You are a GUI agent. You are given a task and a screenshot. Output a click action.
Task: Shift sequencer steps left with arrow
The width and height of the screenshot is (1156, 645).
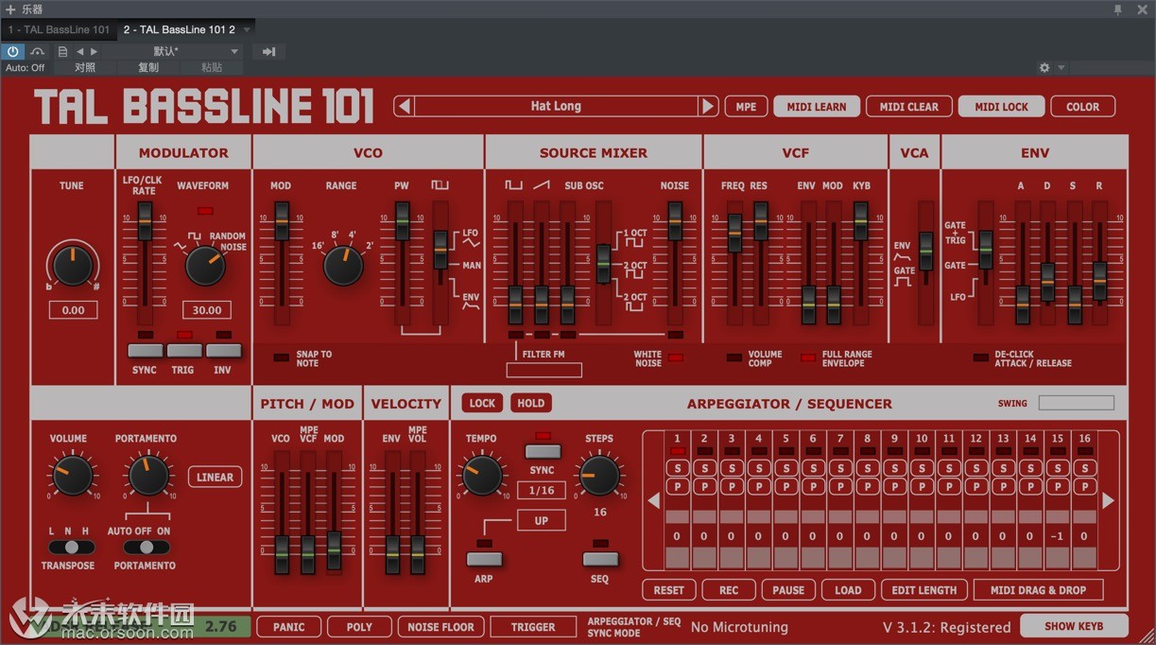pyautogui.click(x=653, y=501)
